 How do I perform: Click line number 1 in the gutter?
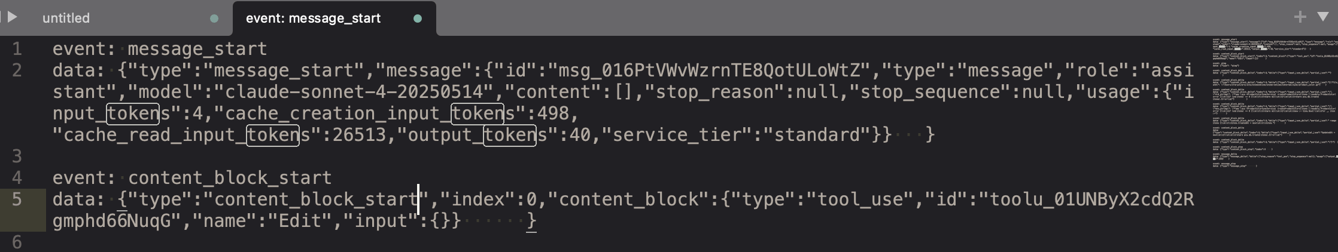pos(17,49)
